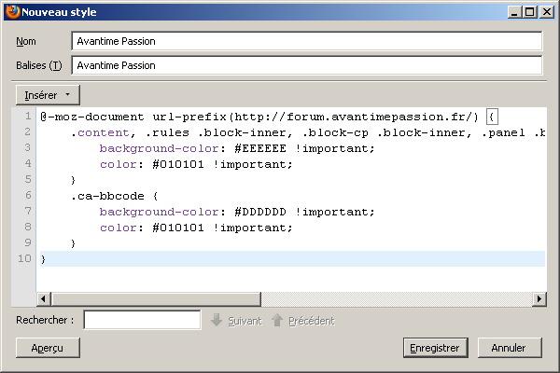Click the 'Nom' label
Image resolution: width=560 pixels, height=373 pixels.
(26, 41)
